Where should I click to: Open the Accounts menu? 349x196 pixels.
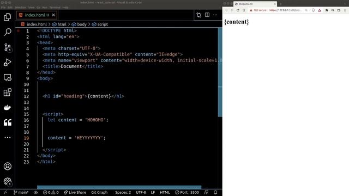(x=7, y=166)
